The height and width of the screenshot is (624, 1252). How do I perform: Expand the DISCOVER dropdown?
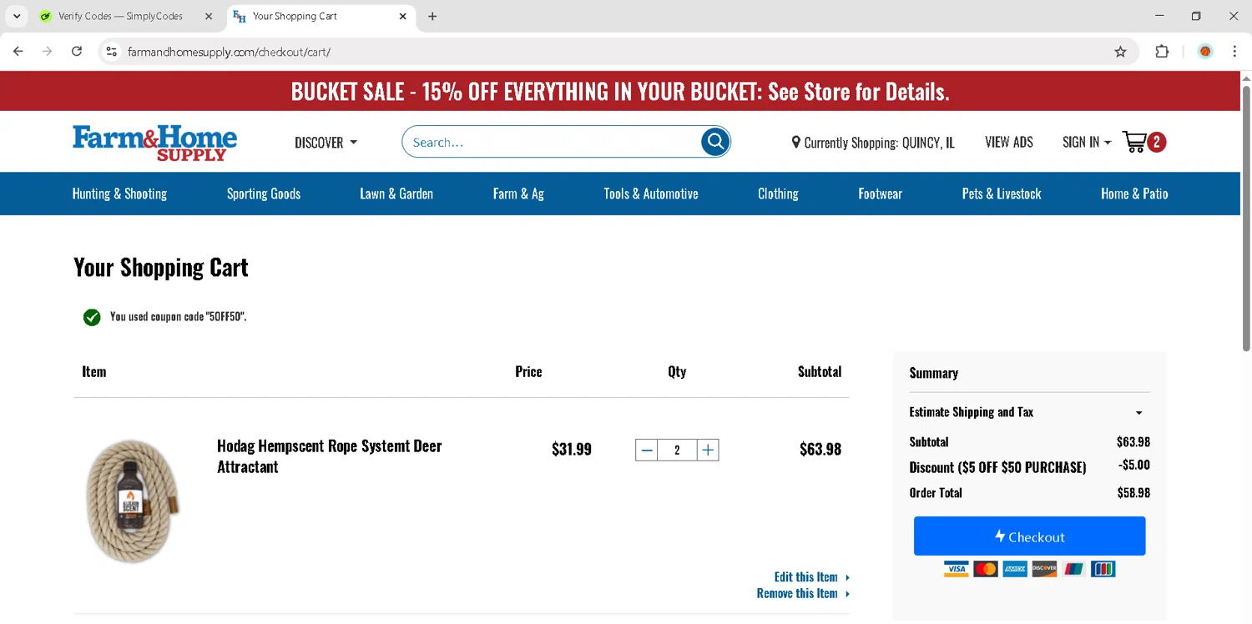point(326,143)
